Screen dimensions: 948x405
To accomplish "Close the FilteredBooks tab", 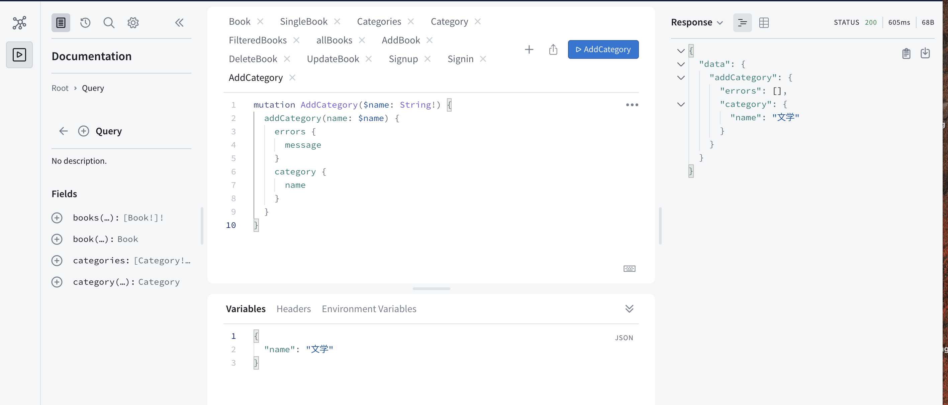I will click(x=296, y=40).
